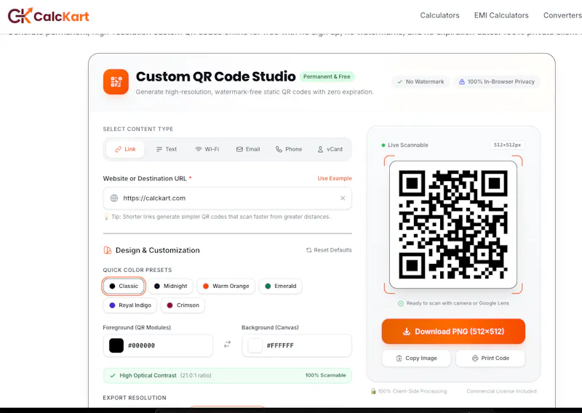582x413 pixels.
Task: Switch to the Text content type
Action: [167, 149]
